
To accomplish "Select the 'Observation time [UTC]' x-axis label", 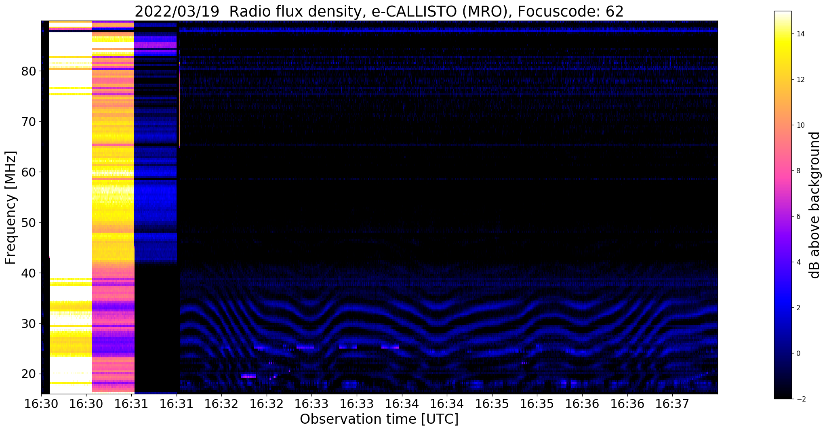I will 379,419.
